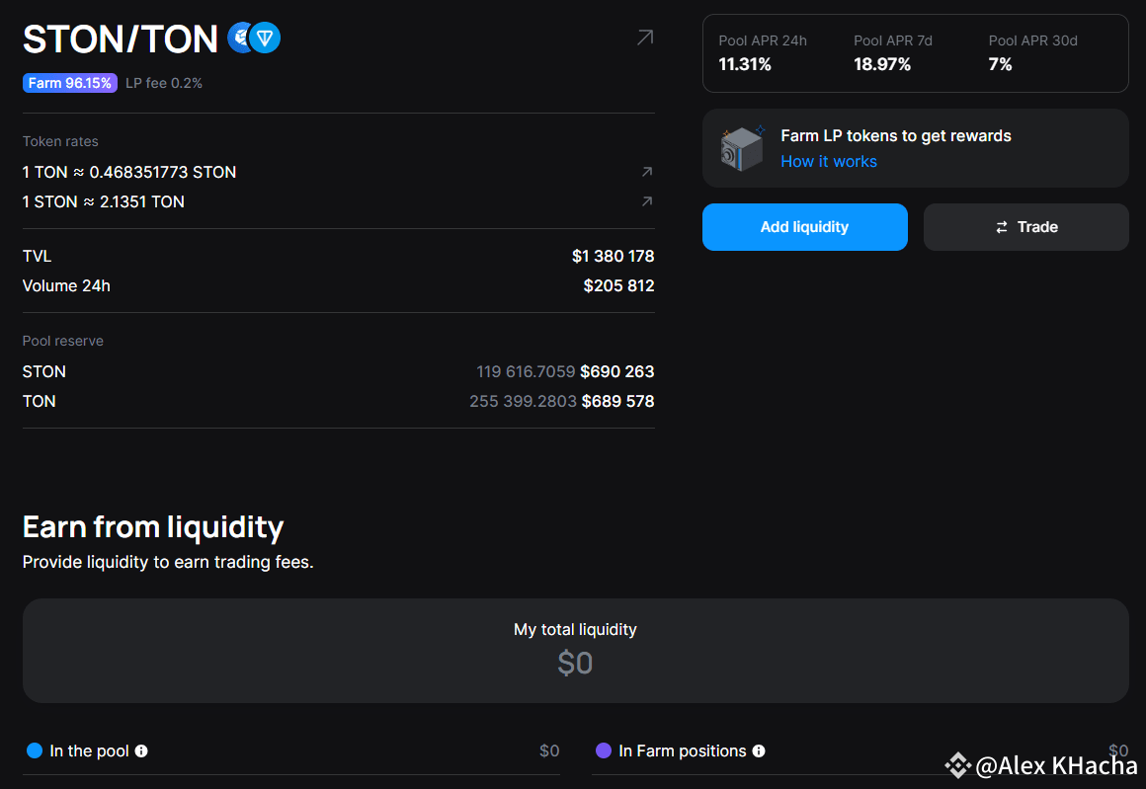This screenshot has width=1146, height=789.
Task: Click the STON pool reserve row
Action: pyautogui.click(x=338, y=372)
